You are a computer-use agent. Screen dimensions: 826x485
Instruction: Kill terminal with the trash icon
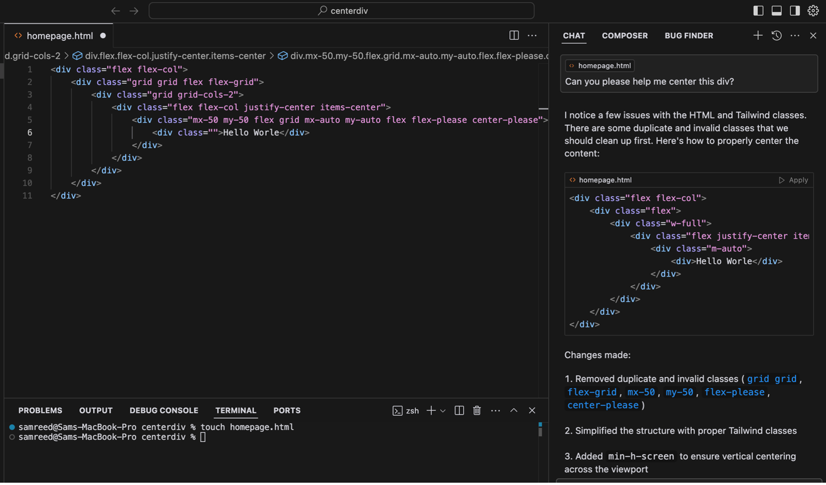[477, 411]
